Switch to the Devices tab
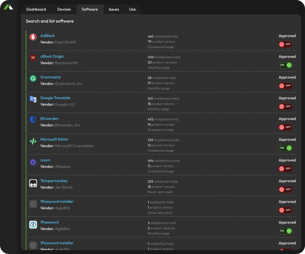Screen dimensions: 305x254 (64, 9)
